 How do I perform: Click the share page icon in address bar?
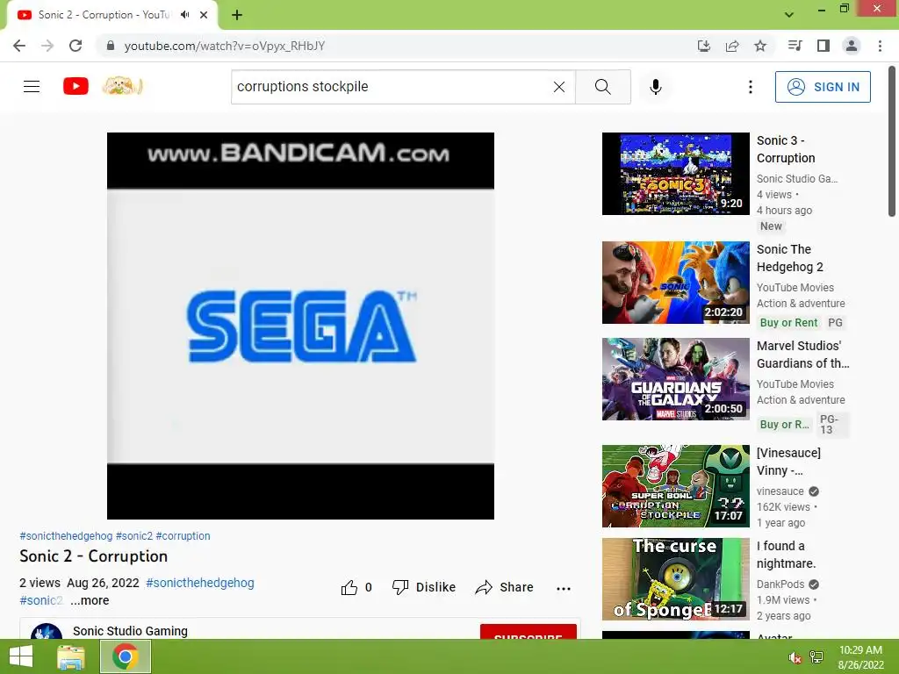click(732, 46)
